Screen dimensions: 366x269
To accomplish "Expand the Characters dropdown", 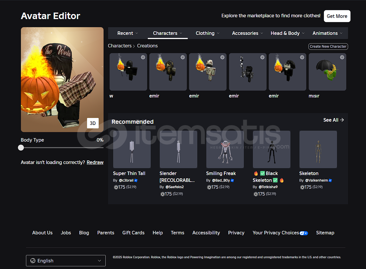I will point(168,33).
